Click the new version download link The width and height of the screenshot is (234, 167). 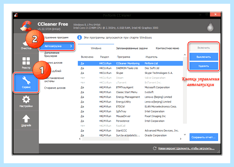pyautogui.click(x=186, y=149)
